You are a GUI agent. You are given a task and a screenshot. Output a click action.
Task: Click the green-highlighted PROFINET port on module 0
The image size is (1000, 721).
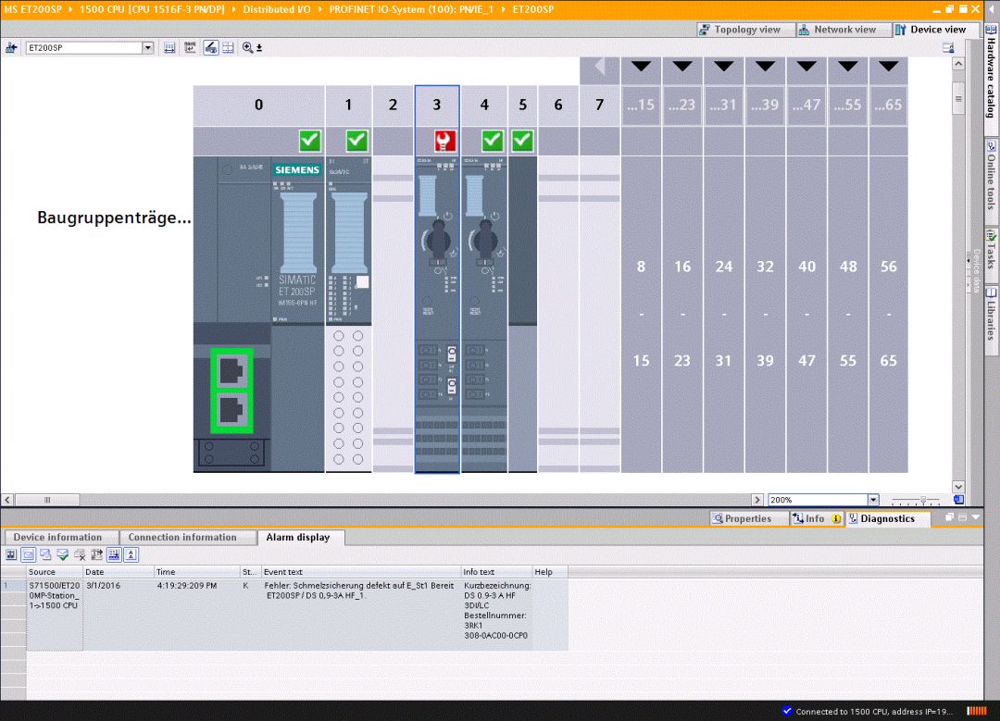click(x=231, y=391)
